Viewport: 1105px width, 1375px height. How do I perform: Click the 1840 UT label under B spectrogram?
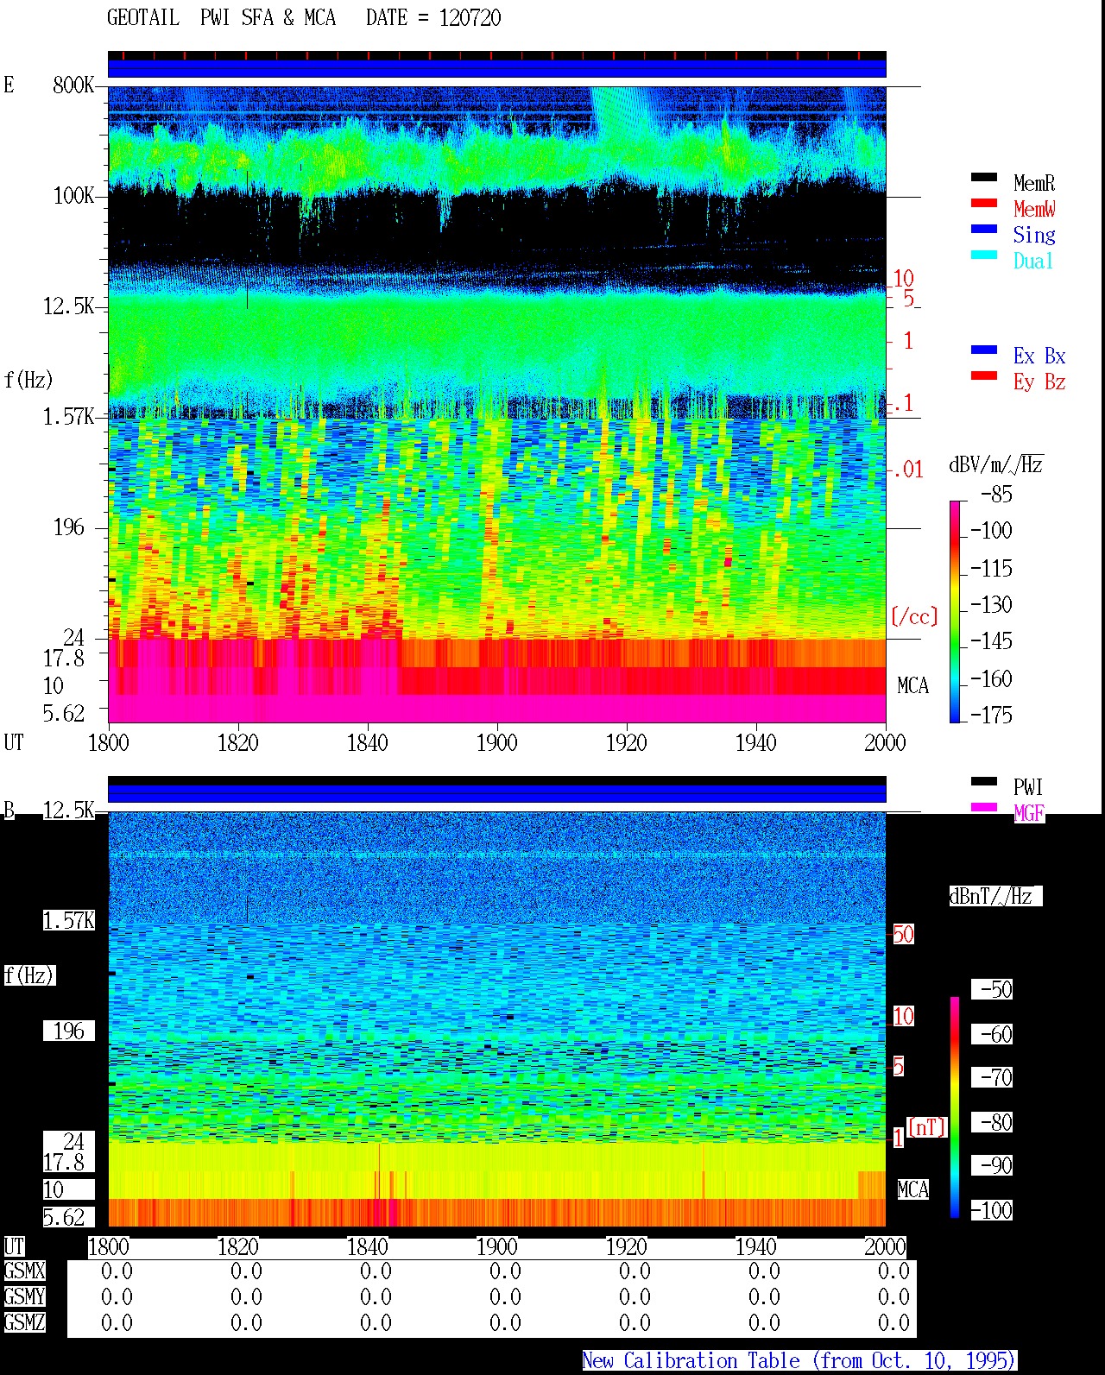click(367, 1247)
